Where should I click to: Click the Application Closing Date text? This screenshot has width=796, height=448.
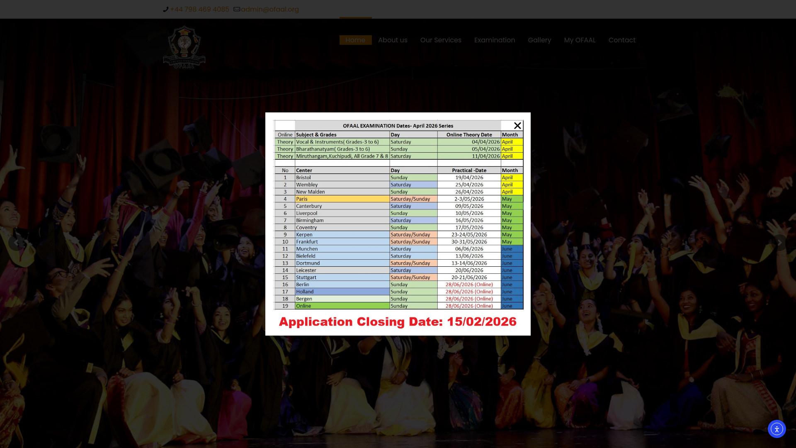(x=398, y=321)
